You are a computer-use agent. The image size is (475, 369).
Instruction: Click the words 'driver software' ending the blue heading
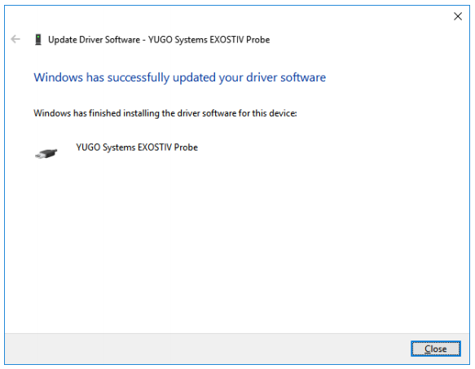tap(286, 77)
